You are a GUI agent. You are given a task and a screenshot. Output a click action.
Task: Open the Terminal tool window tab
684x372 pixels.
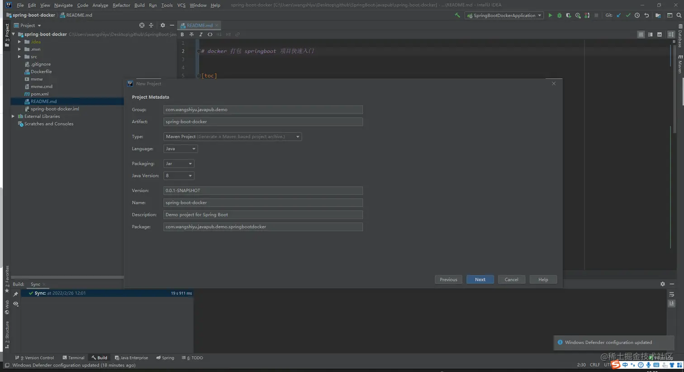pyautogui.click(x=73, y=358)
